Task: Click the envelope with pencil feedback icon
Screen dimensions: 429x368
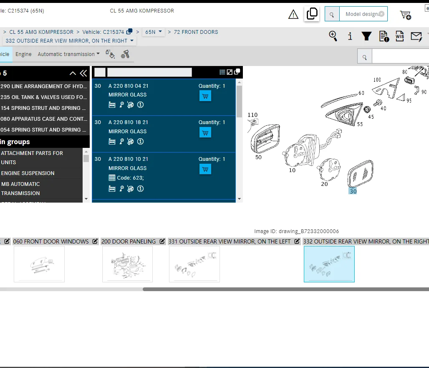Action: 416,36
